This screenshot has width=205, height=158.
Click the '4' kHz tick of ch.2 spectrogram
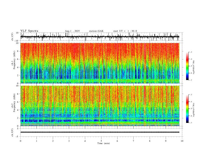click(18, 110)
